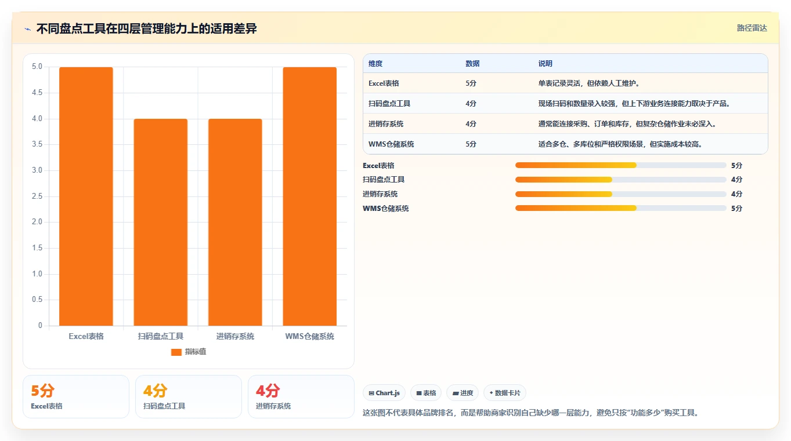Open the 5分 Excel表格 data card
This screenshot has width=791, height=441.
(x=76, y=396)
